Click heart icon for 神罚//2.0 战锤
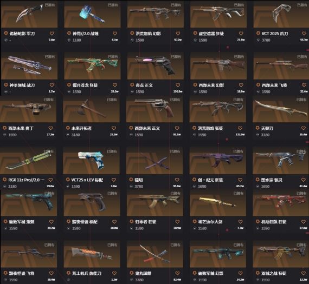The image size is (309, 284). [115, 34]
